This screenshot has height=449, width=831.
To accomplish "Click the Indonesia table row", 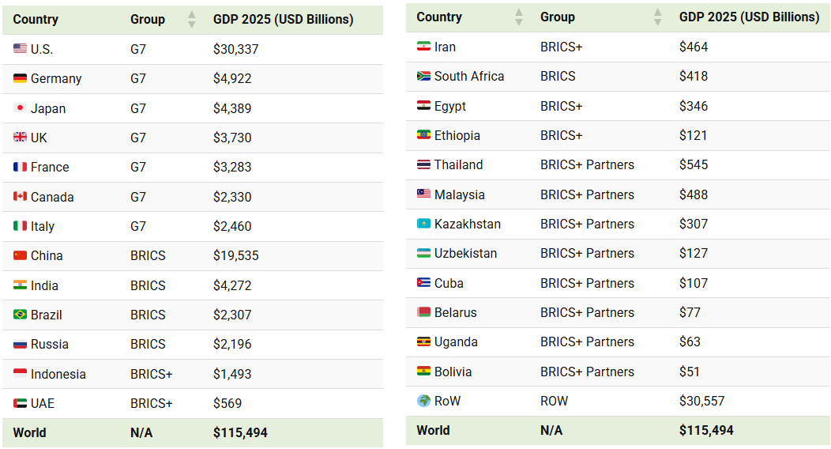I will (x=193, y=374).
